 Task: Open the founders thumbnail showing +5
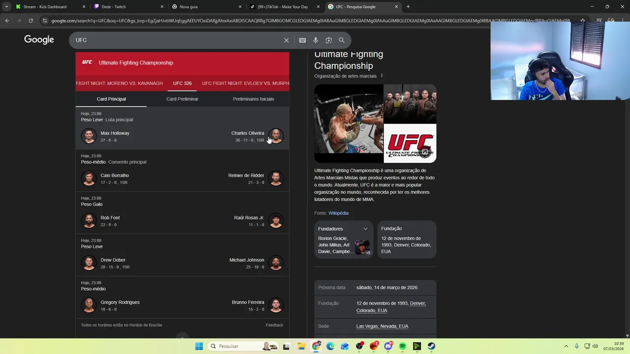362,247
